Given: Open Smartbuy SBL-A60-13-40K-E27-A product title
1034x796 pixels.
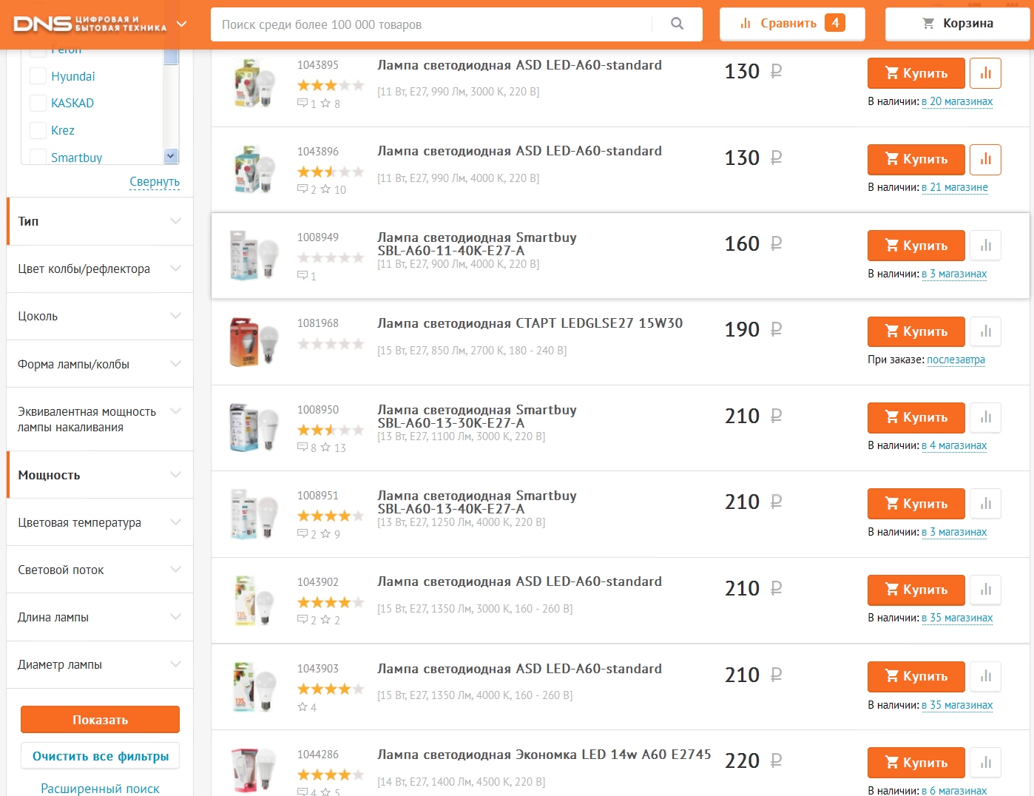Looking at the screenshot, I should point(477,502).
